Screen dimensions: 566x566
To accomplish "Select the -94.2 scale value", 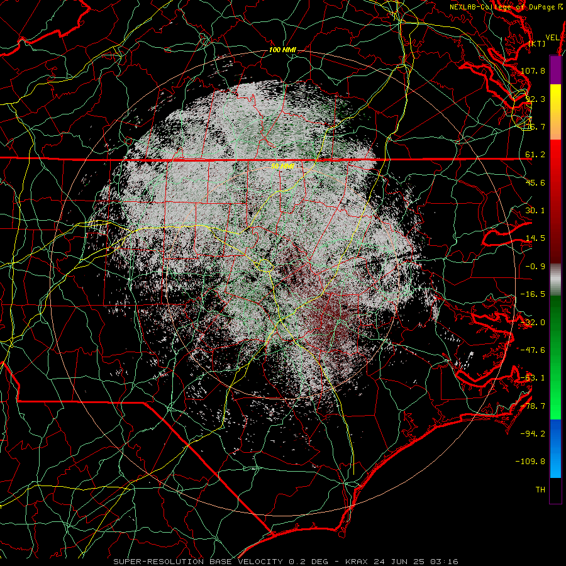I will click(533, 434).
